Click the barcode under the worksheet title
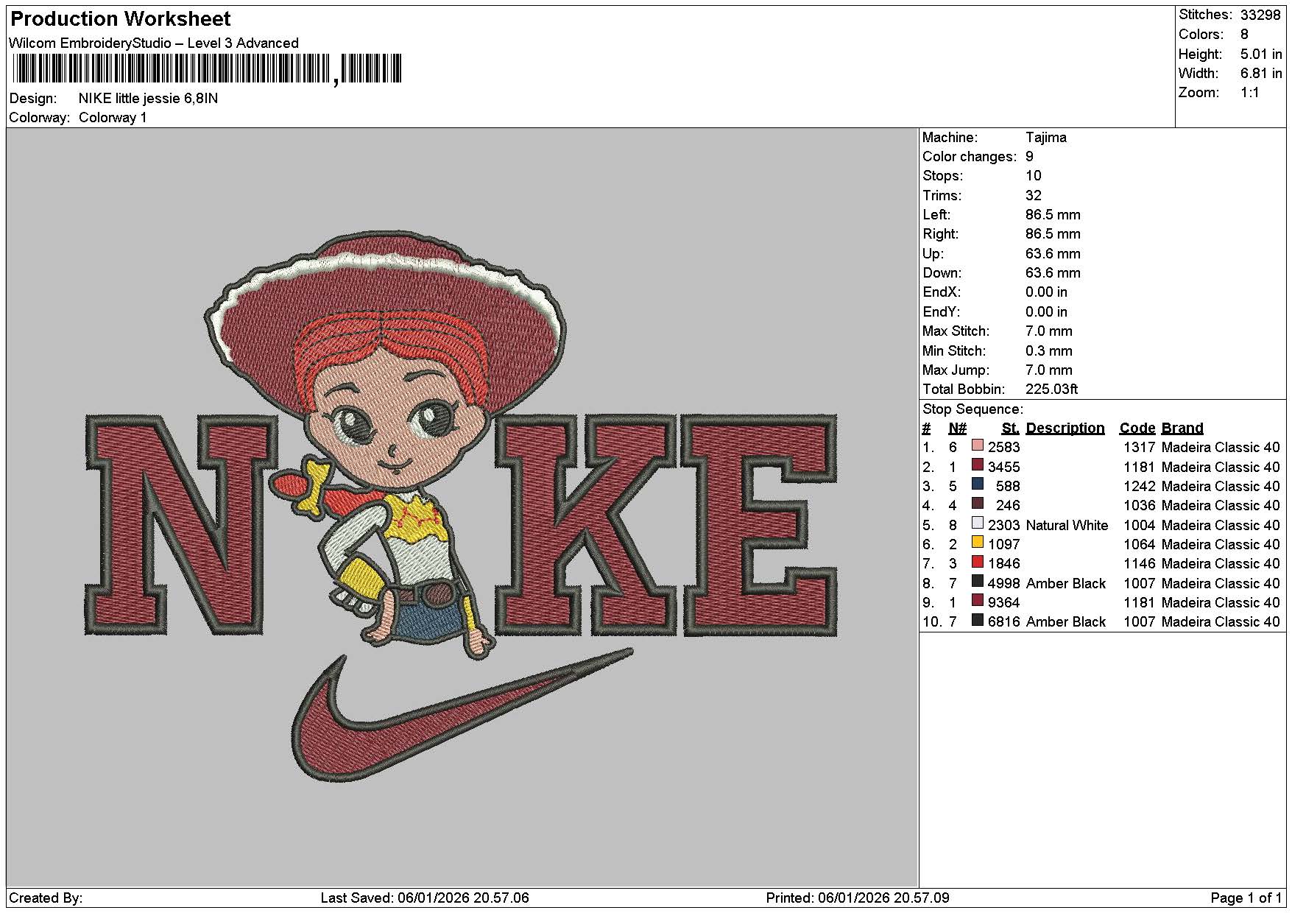This screenshot has height=913, width=1292. (x=207, y=69)
